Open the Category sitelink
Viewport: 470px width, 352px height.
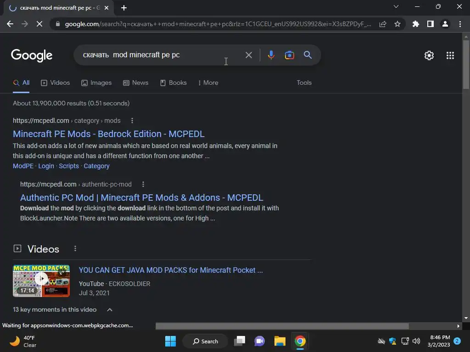[96, 166]
